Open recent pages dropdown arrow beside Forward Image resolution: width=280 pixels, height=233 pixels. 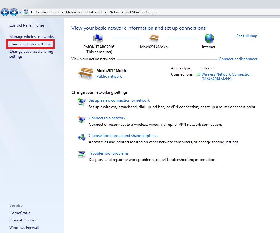coord(21,12)
